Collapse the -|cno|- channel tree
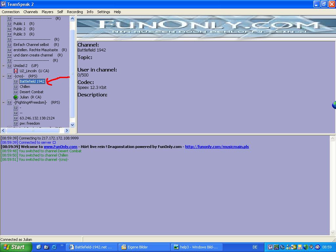The image size is (336, 252). point(3,76)
